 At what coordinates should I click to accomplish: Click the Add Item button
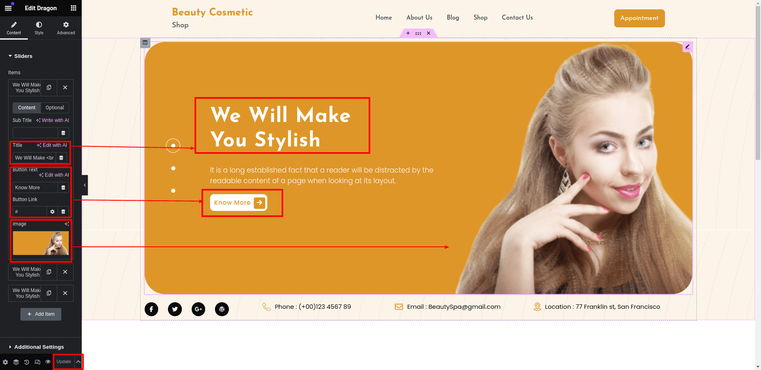click(x=41, y=314)
